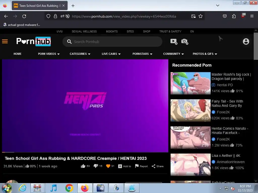Open the 'actual good malware f...' bookmark
This screenshot has width=258, height=193.
click(22, 25)
